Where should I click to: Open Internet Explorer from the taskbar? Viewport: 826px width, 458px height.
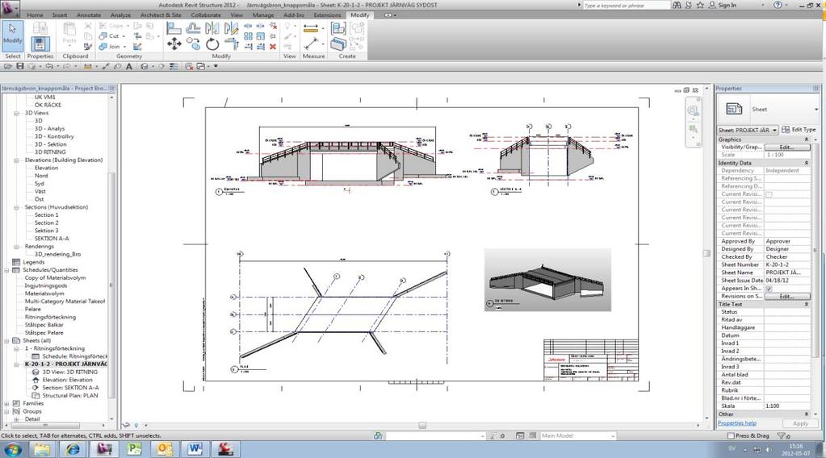pos(73,449)
